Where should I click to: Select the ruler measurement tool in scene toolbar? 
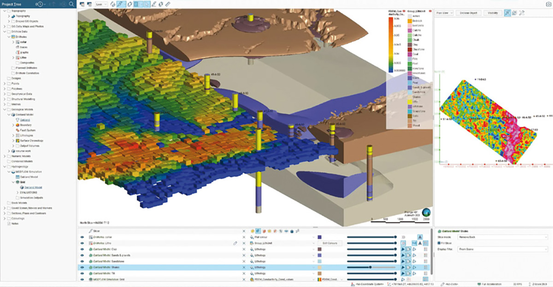coord(168,4)
